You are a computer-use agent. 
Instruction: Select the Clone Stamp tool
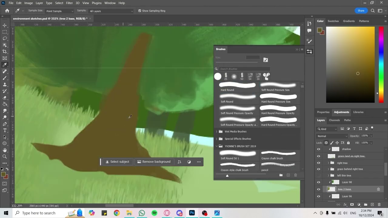coord(5,84)
